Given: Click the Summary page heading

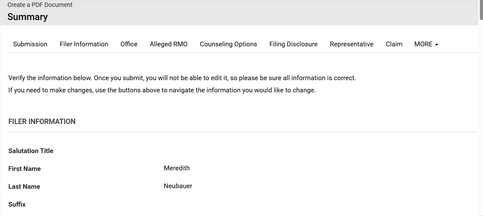Looking at the screenshot, I should point(28,17).
